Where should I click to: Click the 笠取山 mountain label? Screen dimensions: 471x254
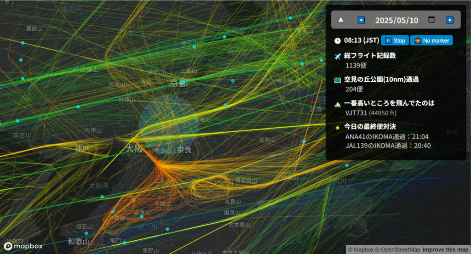pos(267,140)
